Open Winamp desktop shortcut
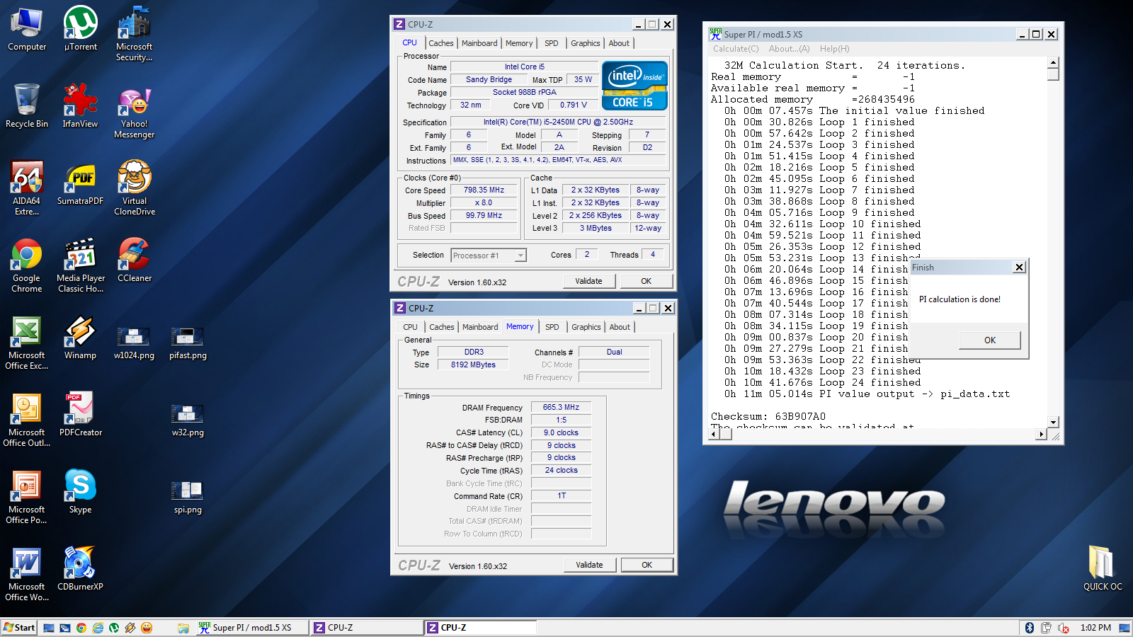1133x637 pixels. (x=80, y=338)
